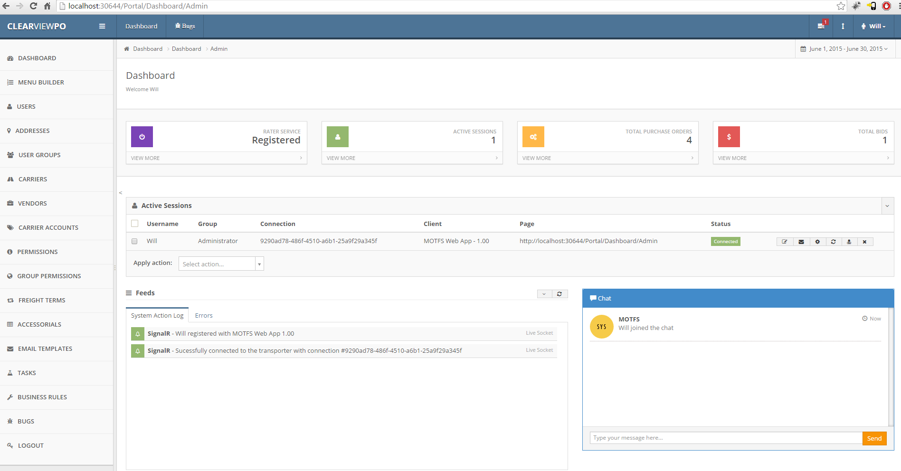Click the edit pencil icon for Will's session

[785, 242]
